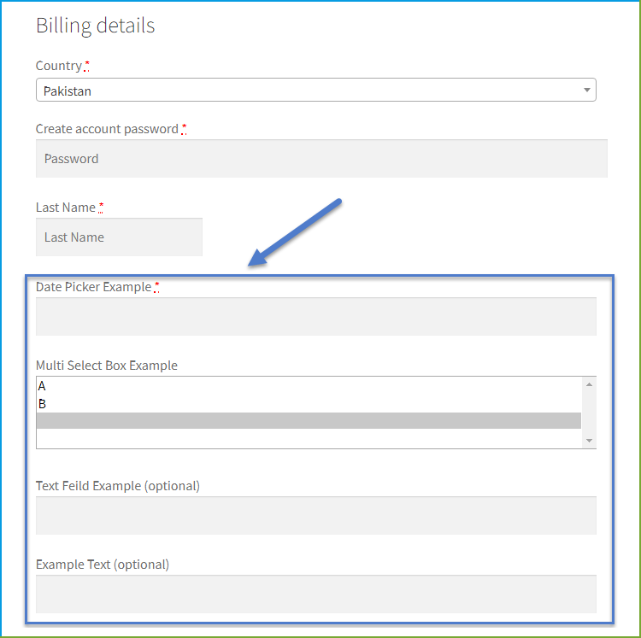The width and height of the screenshot is (641, 638).
Task: Focus the Password input field
Action: pyautogui.click(x=321, y=159)
